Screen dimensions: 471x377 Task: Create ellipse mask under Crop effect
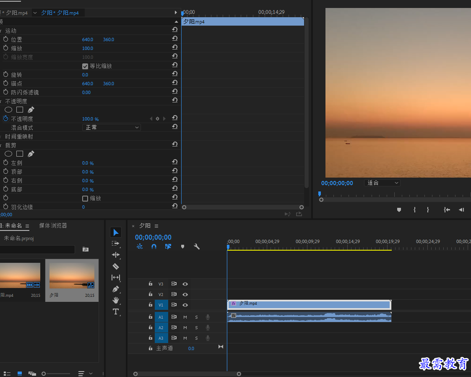click(8, 154)
